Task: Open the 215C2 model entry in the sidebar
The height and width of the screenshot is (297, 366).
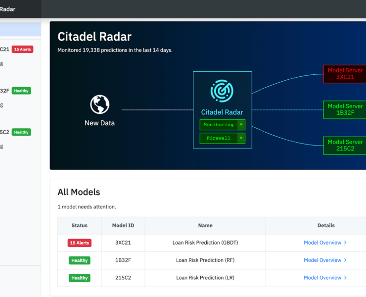Action: pyautogui.click(x=4, y=132)
